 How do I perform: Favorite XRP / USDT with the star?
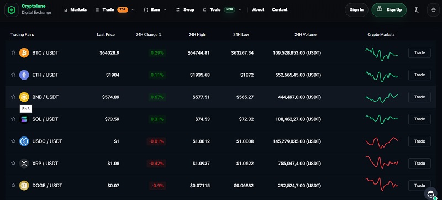(13, 164)
